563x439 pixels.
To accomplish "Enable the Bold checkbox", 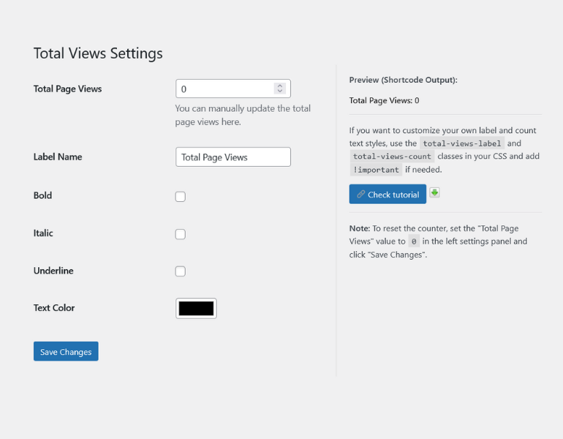I will (180, 197).
